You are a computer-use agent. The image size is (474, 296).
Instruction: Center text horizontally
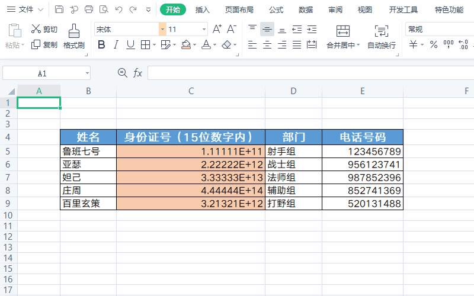click(x=267, y=45)
